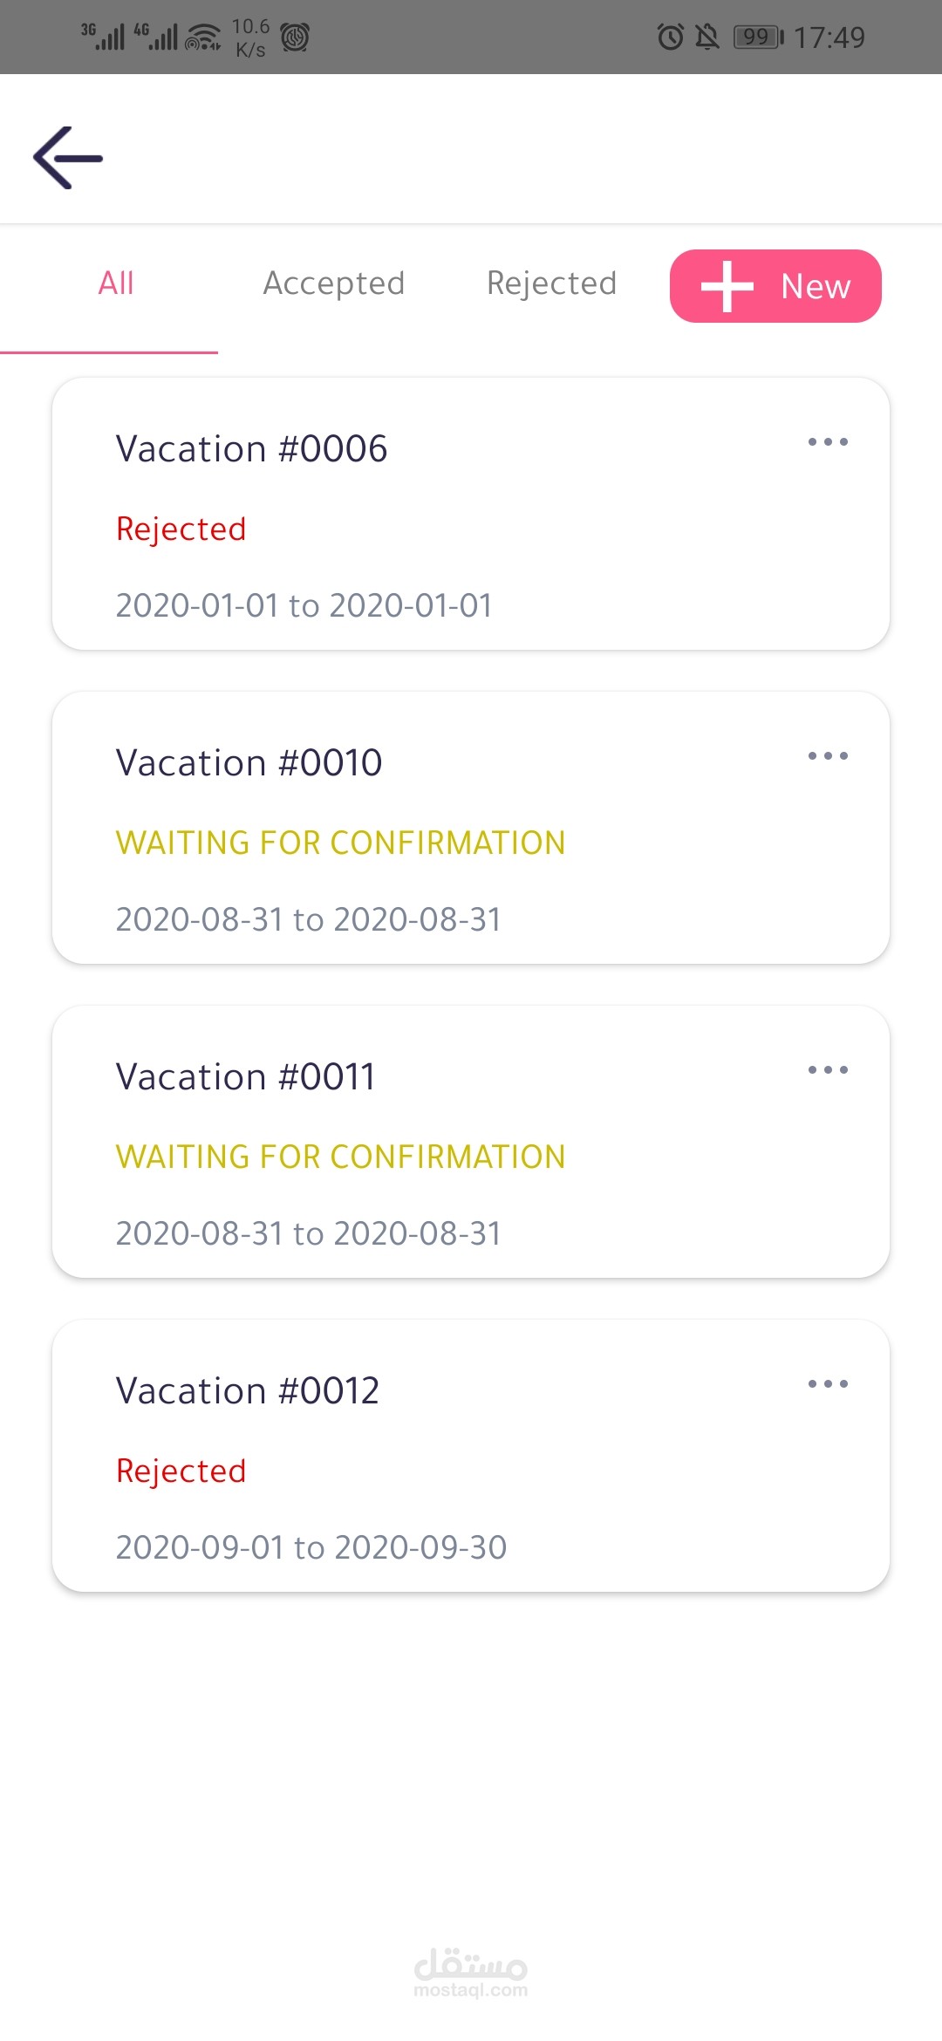Tap the battery indicator icon
Viewport: 942px width, 2041px height.
(758, 38)
